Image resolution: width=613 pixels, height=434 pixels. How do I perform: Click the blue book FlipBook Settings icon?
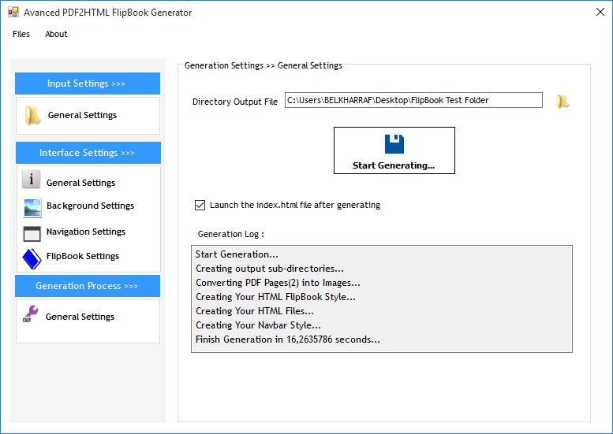[32, 258]
